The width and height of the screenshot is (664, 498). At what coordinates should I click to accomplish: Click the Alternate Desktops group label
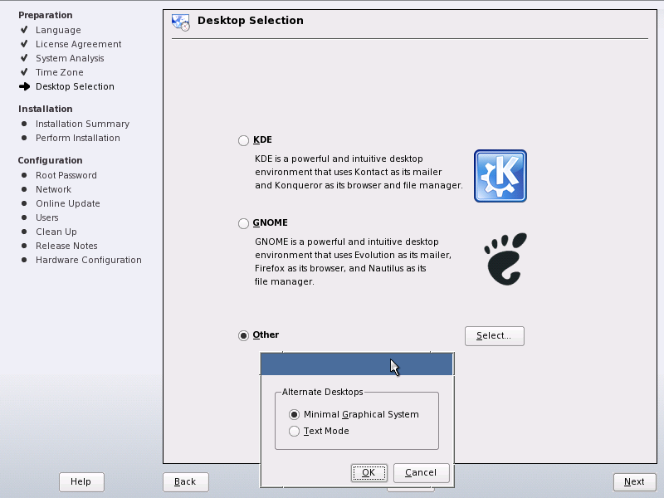[x=323, y=392]
